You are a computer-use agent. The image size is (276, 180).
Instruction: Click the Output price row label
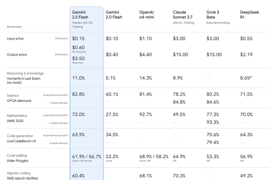pos(17,55)
